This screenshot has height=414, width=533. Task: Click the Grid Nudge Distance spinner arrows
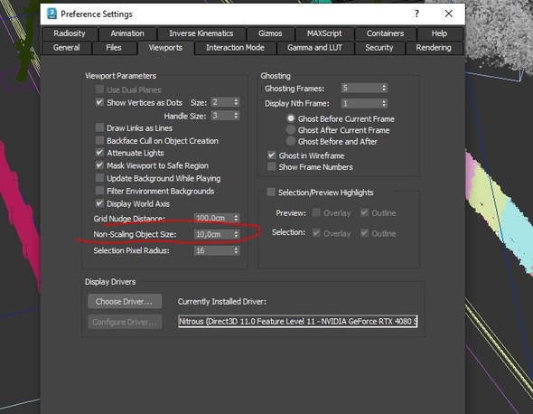point(237,218)
